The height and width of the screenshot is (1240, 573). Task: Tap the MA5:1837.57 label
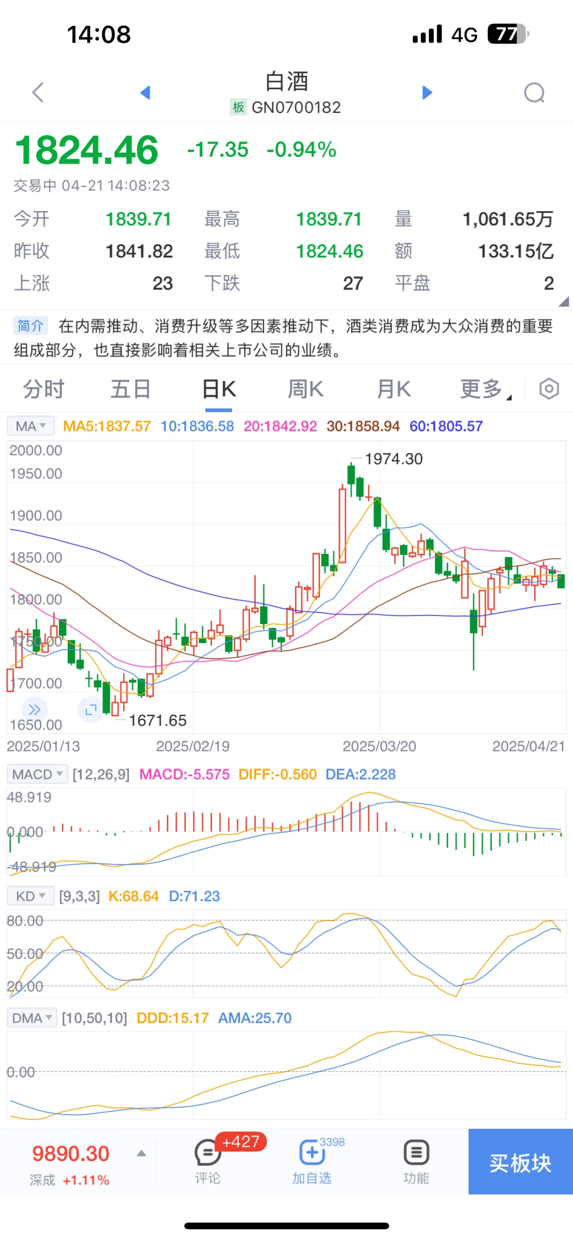tap(107, 426)
